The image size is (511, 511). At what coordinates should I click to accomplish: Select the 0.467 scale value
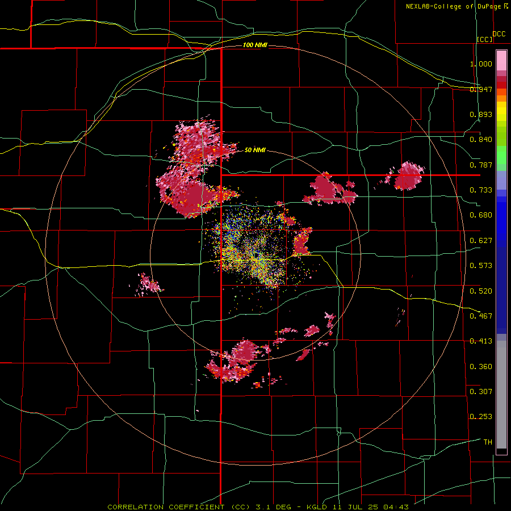click(x=481, y=316)
